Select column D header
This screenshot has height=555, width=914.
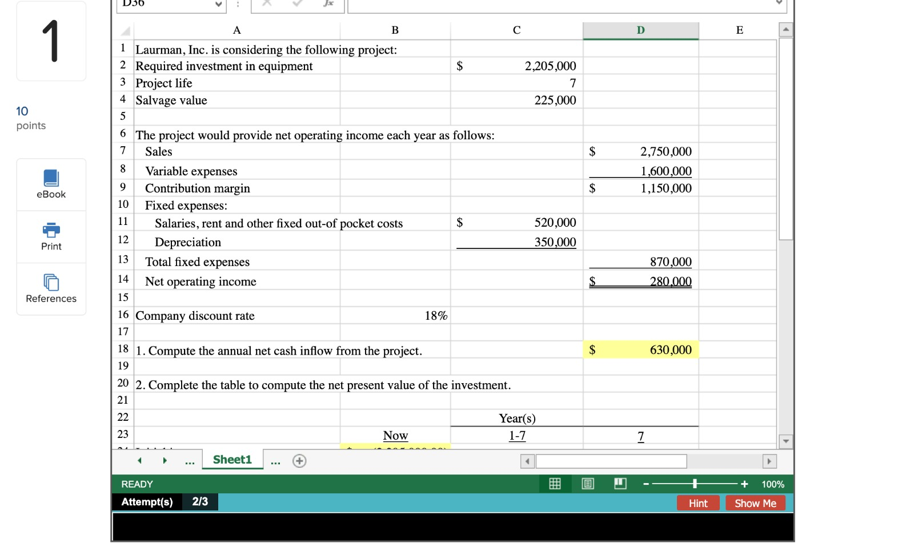[641, 31]
